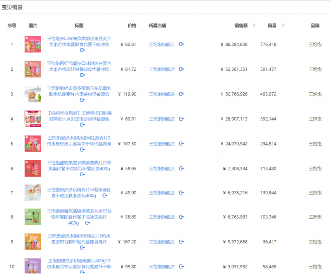Sort table by 销售额 using sort arrows
Viewport: 330px width, 278px height.
(x=254, y=26)
